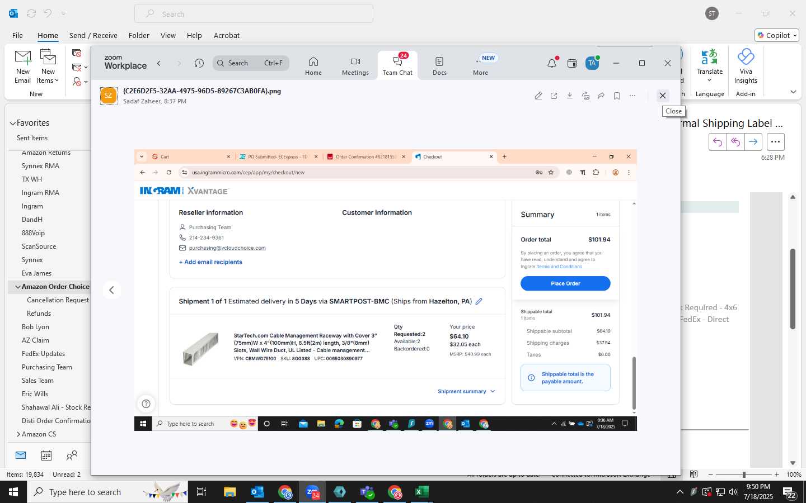The height and width of the screenshot is (503, 806).
Task: Click New Email in Outlook ribbon
Action: point(23,67)
